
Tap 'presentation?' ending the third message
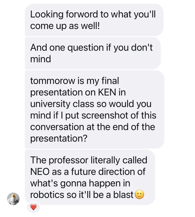[x=59, y=138]
